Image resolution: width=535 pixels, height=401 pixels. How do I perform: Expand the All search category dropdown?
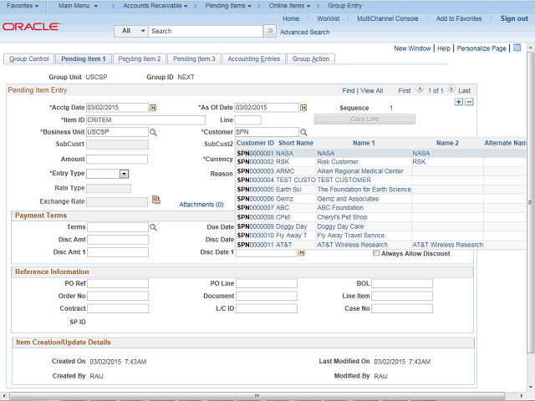pos(130,31)
